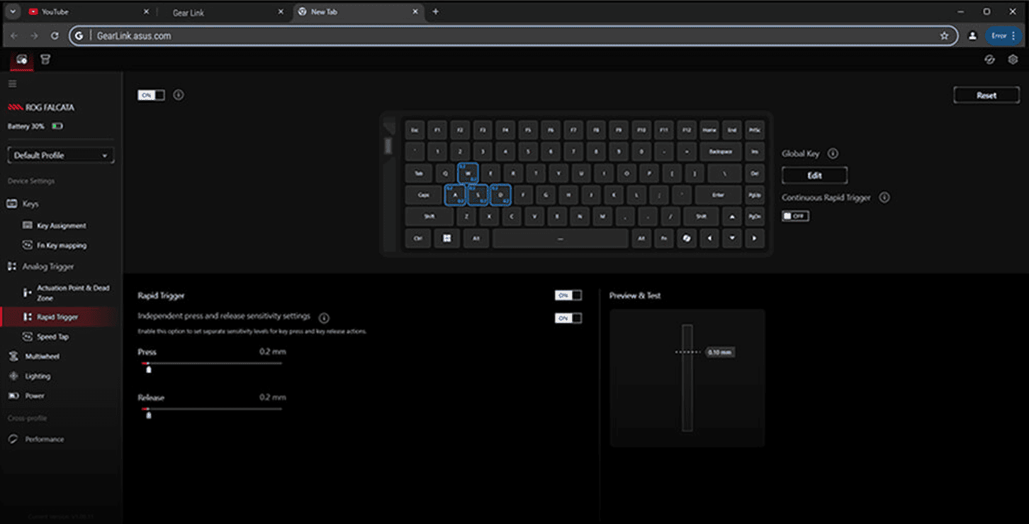Click the Global Key info icon

[833, 154]
